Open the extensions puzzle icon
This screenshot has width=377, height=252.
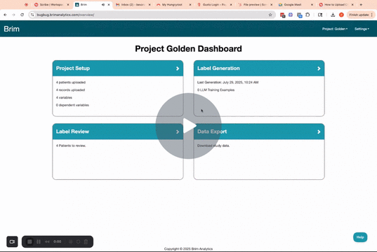pos(307,15)
